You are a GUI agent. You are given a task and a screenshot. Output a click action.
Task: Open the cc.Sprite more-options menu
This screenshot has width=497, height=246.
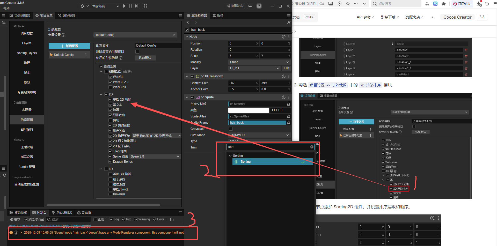[x=289, y=97]
